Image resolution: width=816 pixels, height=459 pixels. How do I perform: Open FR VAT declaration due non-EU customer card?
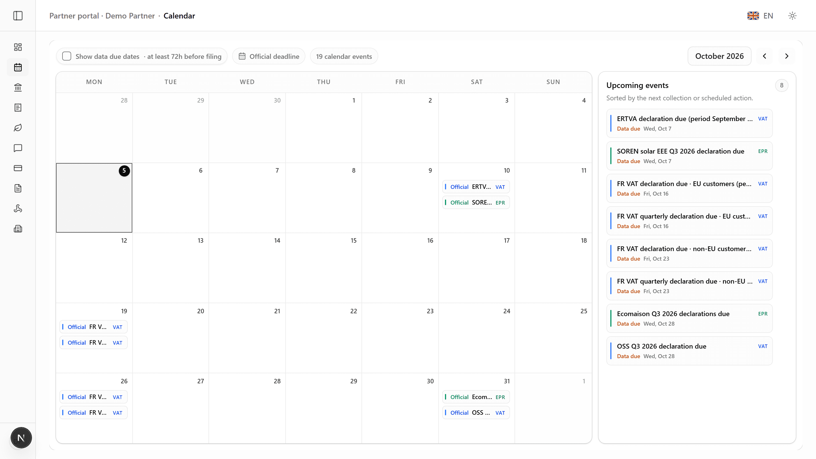pyautogui.click(x=689, y=253)
